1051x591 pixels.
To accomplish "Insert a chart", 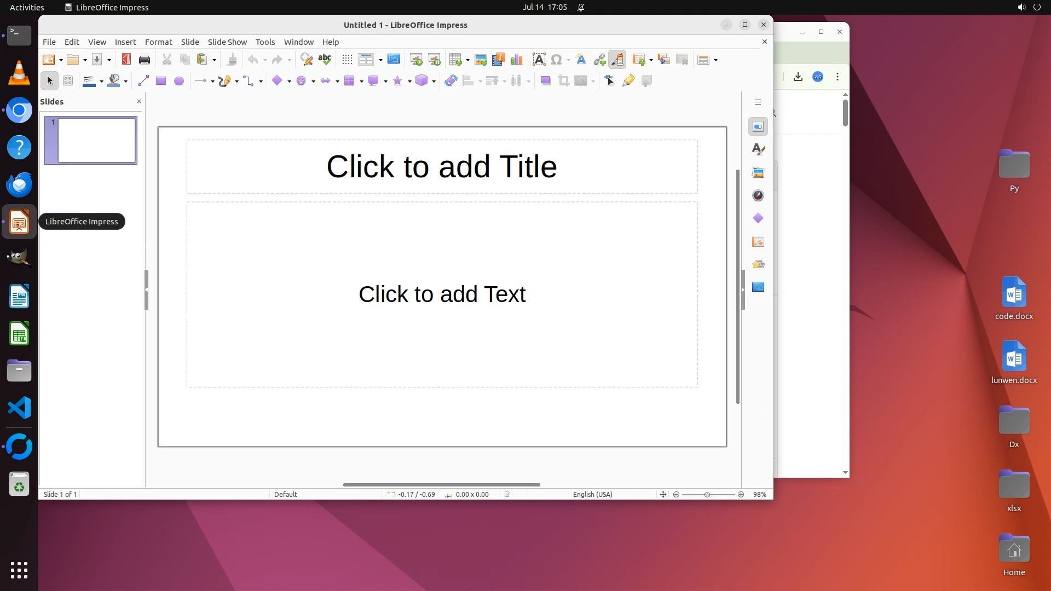I will tap(516, 60).
